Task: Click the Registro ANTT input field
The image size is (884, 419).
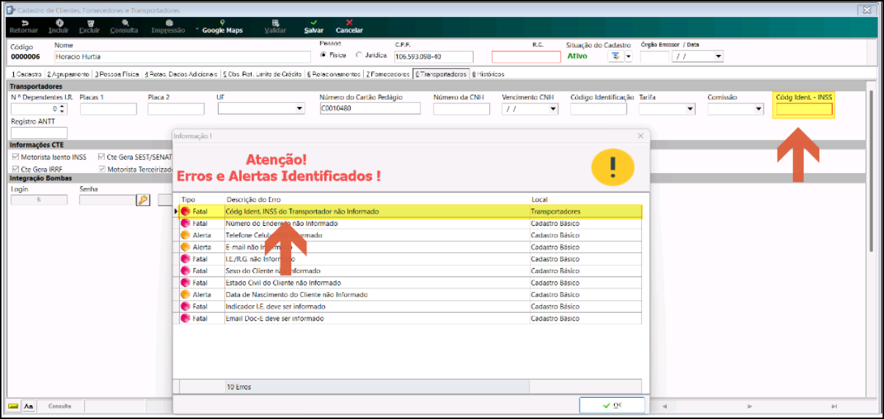Action: [39, 133]
